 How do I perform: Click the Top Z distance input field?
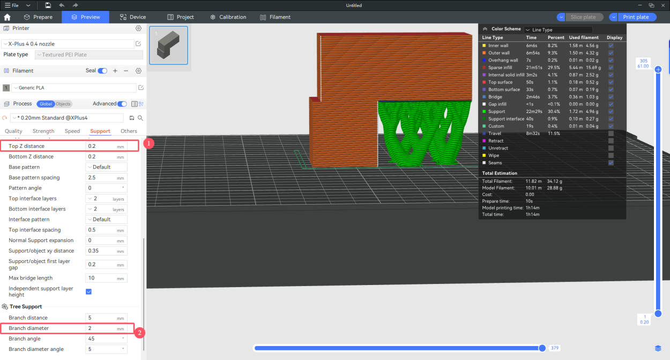(x=102, y=146)
